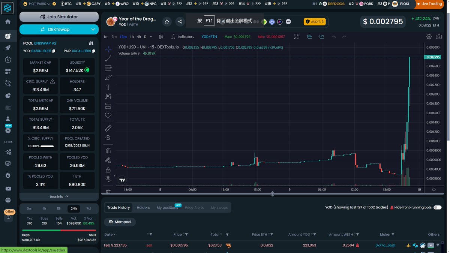This screenshot has height=253, width=450.
Task: Select the 7d stats period tab
Action: point(88,208)
